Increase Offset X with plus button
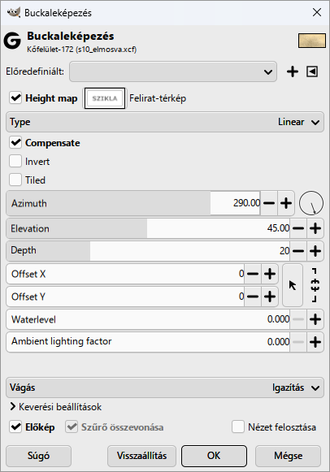This screenshot has height=472, width=330. pos(270,274)
